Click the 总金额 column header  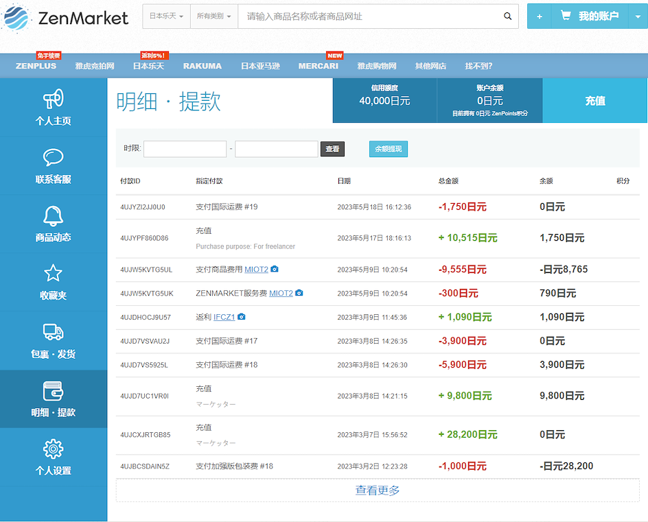[448, 181]
